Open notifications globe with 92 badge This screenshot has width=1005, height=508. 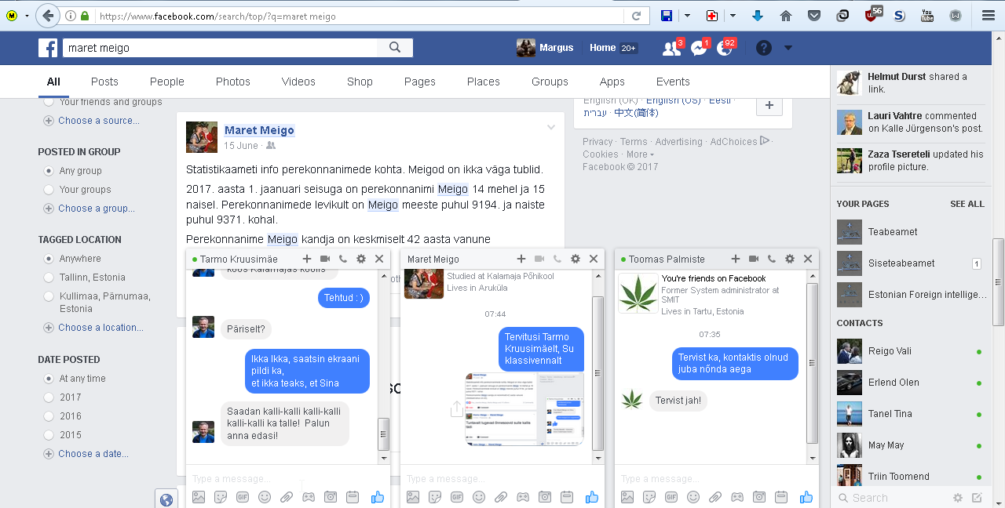[725, 48]
